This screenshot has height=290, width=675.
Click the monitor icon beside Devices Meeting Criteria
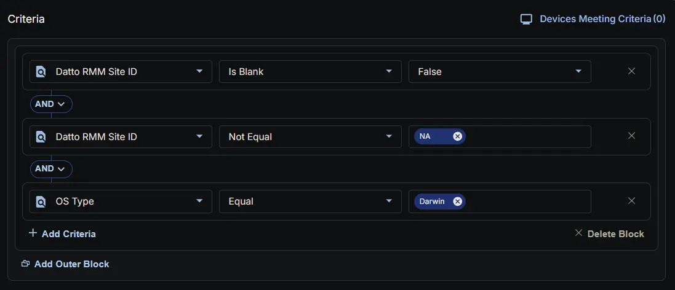click(x=526, y=19)
